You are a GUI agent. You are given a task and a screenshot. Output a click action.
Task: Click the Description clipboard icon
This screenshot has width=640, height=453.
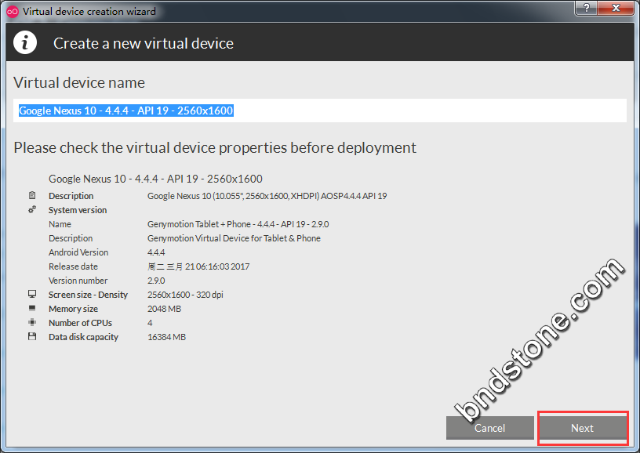click(32, 196)
